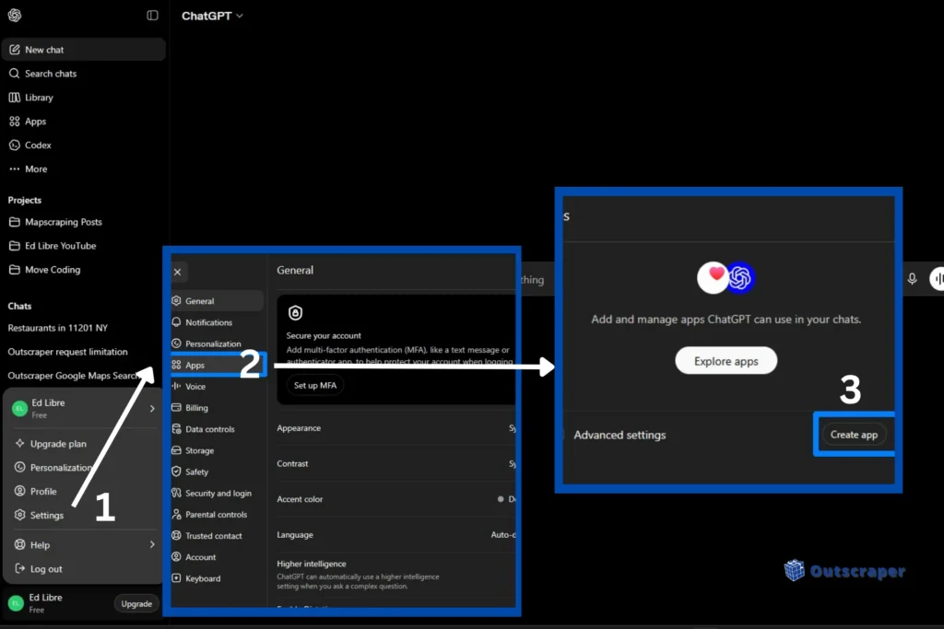
Task: Open the Restaurants in 11201 NY chat
Action: click(58, 328)
